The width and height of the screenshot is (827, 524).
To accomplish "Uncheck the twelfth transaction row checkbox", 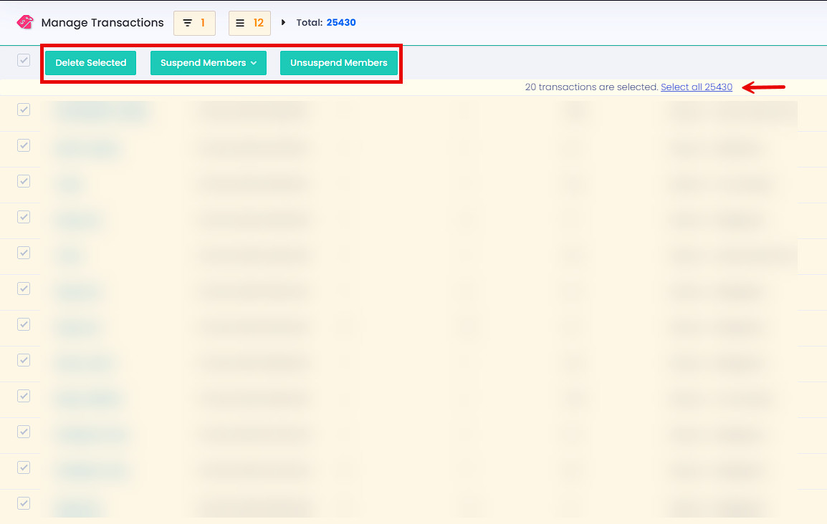I will pos(24,503).
